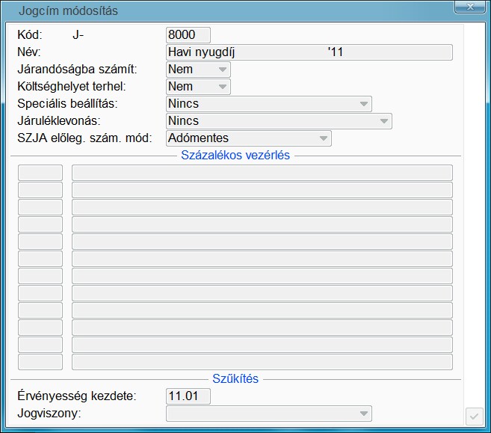Image resolution: width=491 pixels, height=433 pixels.
Task: Click the Kód field containing 8000
Action: 188,35
